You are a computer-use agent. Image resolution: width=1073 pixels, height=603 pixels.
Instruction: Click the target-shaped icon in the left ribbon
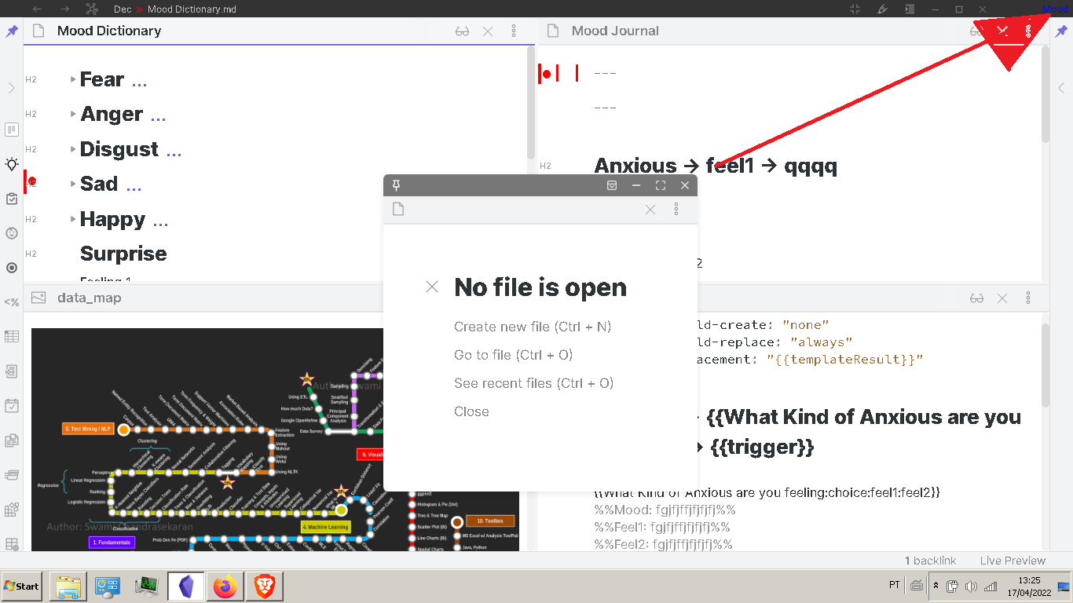(x=11, y=268)
